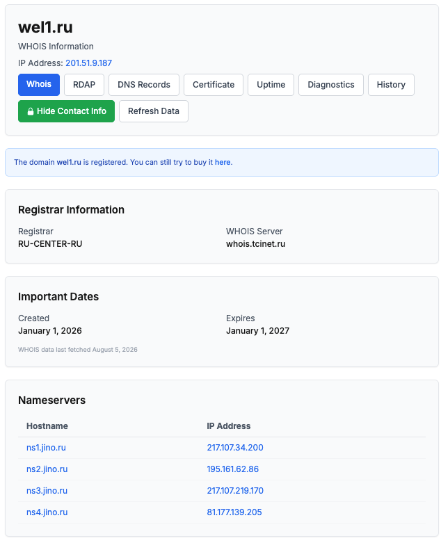Open the ns3.jino.ru nameserver link
441x543 pixels.
(47, 490)
